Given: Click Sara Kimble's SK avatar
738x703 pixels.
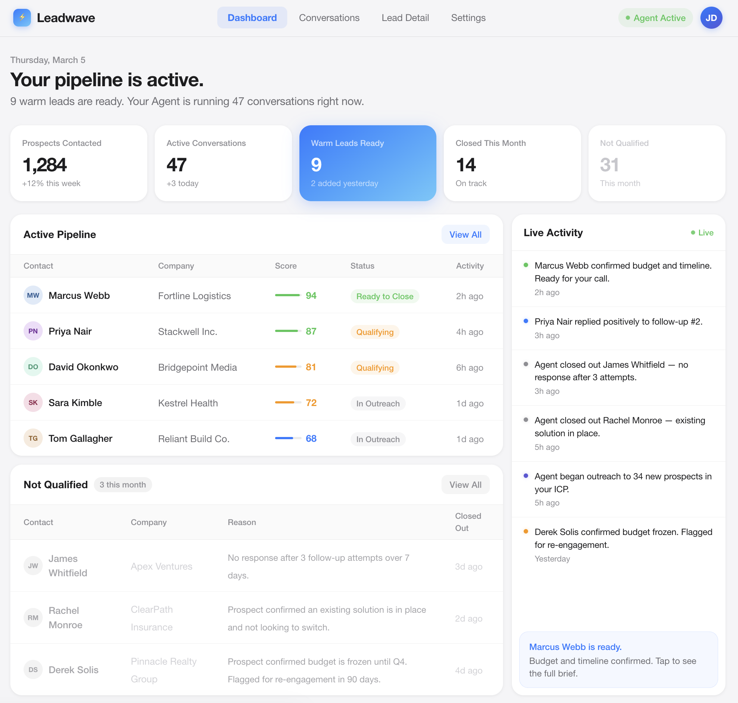Looking at the screenshot, I should 33,402.
